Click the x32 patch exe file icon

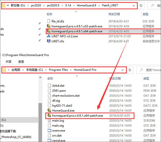pyautogui.click(x=49, y=26)
